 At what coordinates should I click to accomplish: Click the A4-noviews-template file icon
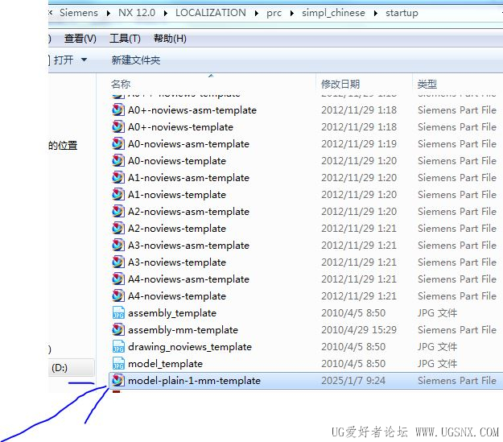tap(118, 296)
